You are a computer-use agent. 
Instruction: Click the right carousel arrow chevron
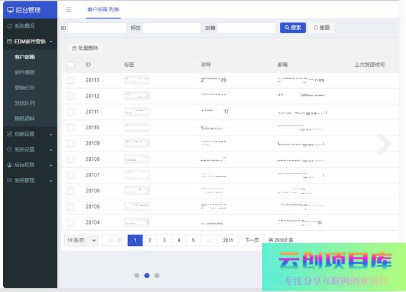pyautogui.click(x=384, y=144)
